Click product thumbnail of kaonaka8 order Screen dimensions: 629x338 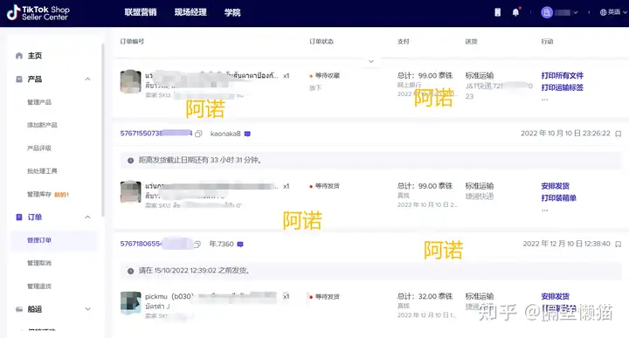130,191
